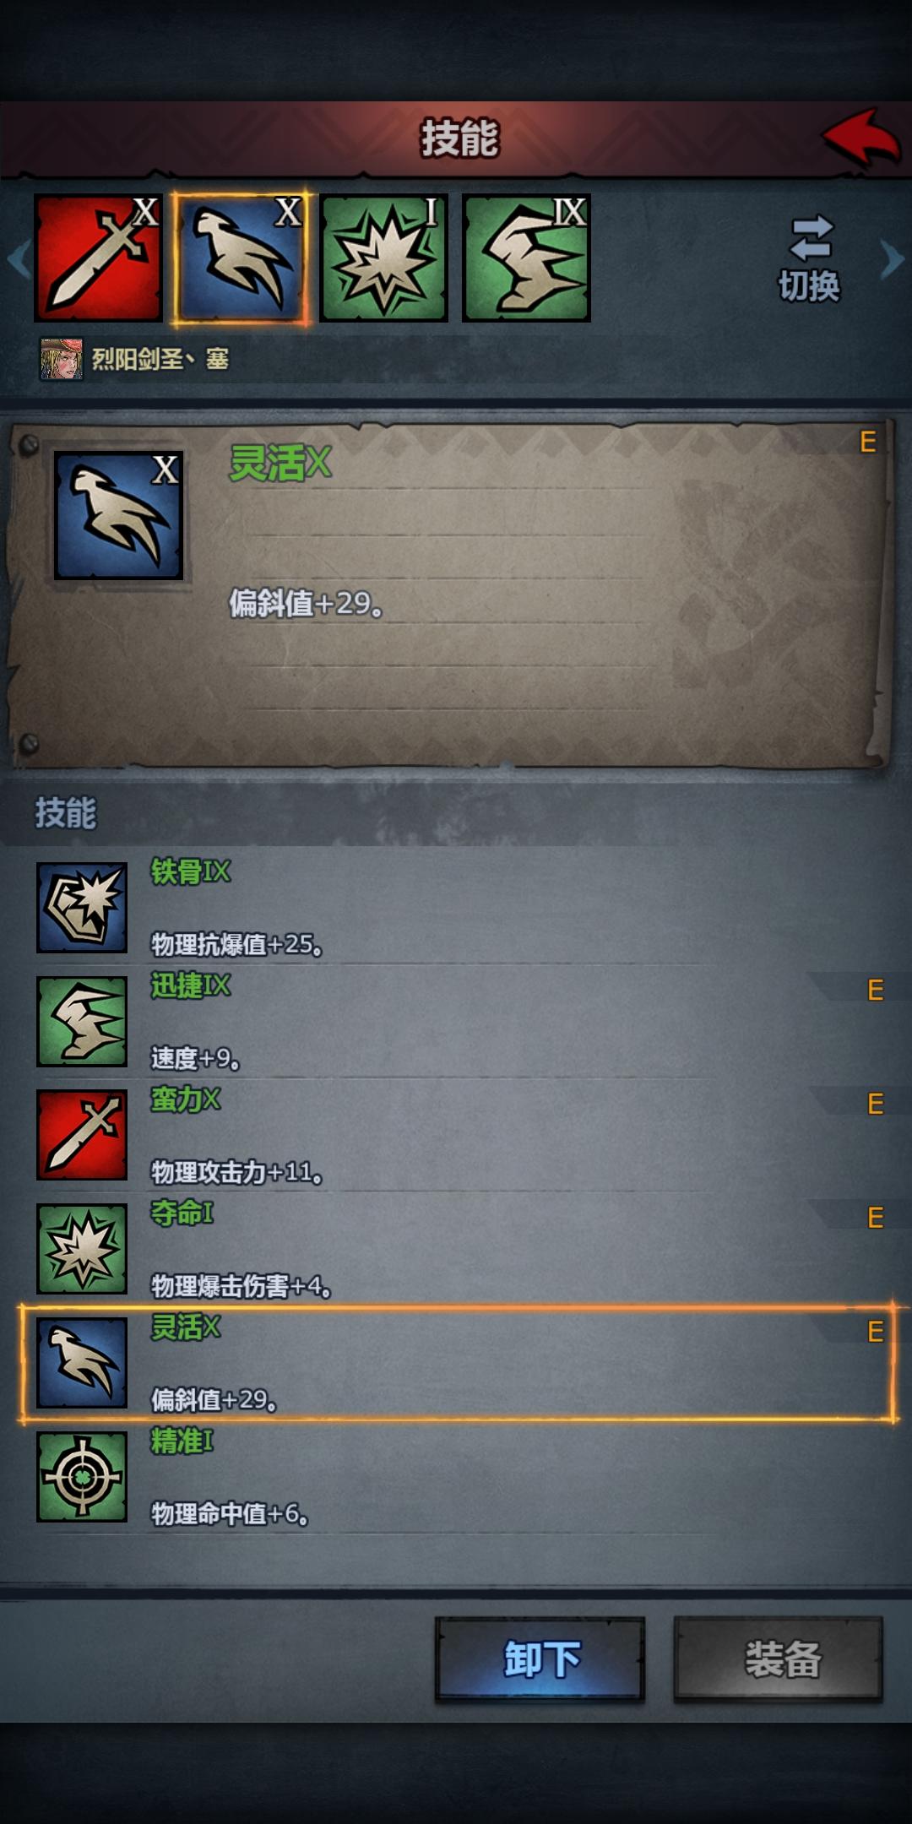Tap the red back arrow icon
The height and width of the screenshot is (1824, 912).
(860, 137)
